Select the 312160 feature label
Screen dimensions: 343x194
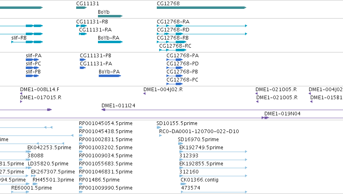[189, 172]
